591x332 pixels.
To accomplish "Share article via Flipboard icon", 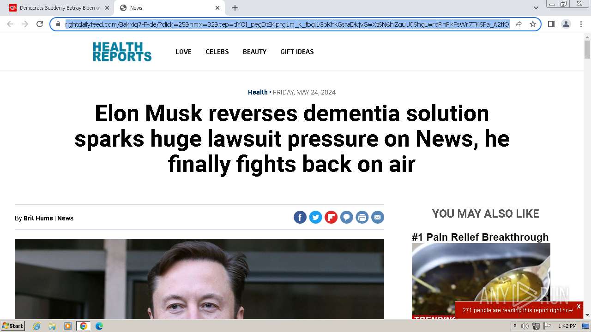I will [331, 217].
